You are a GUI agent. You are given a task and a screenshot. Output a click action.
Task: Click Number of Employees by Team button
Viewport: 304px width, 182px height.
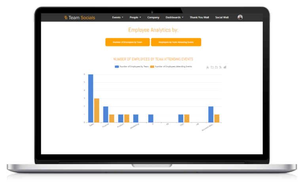coord(127,42)
